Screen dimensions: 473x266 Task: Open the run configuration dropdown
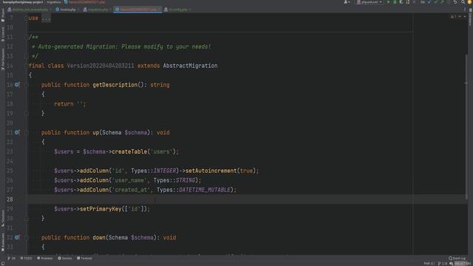(370, 2)
